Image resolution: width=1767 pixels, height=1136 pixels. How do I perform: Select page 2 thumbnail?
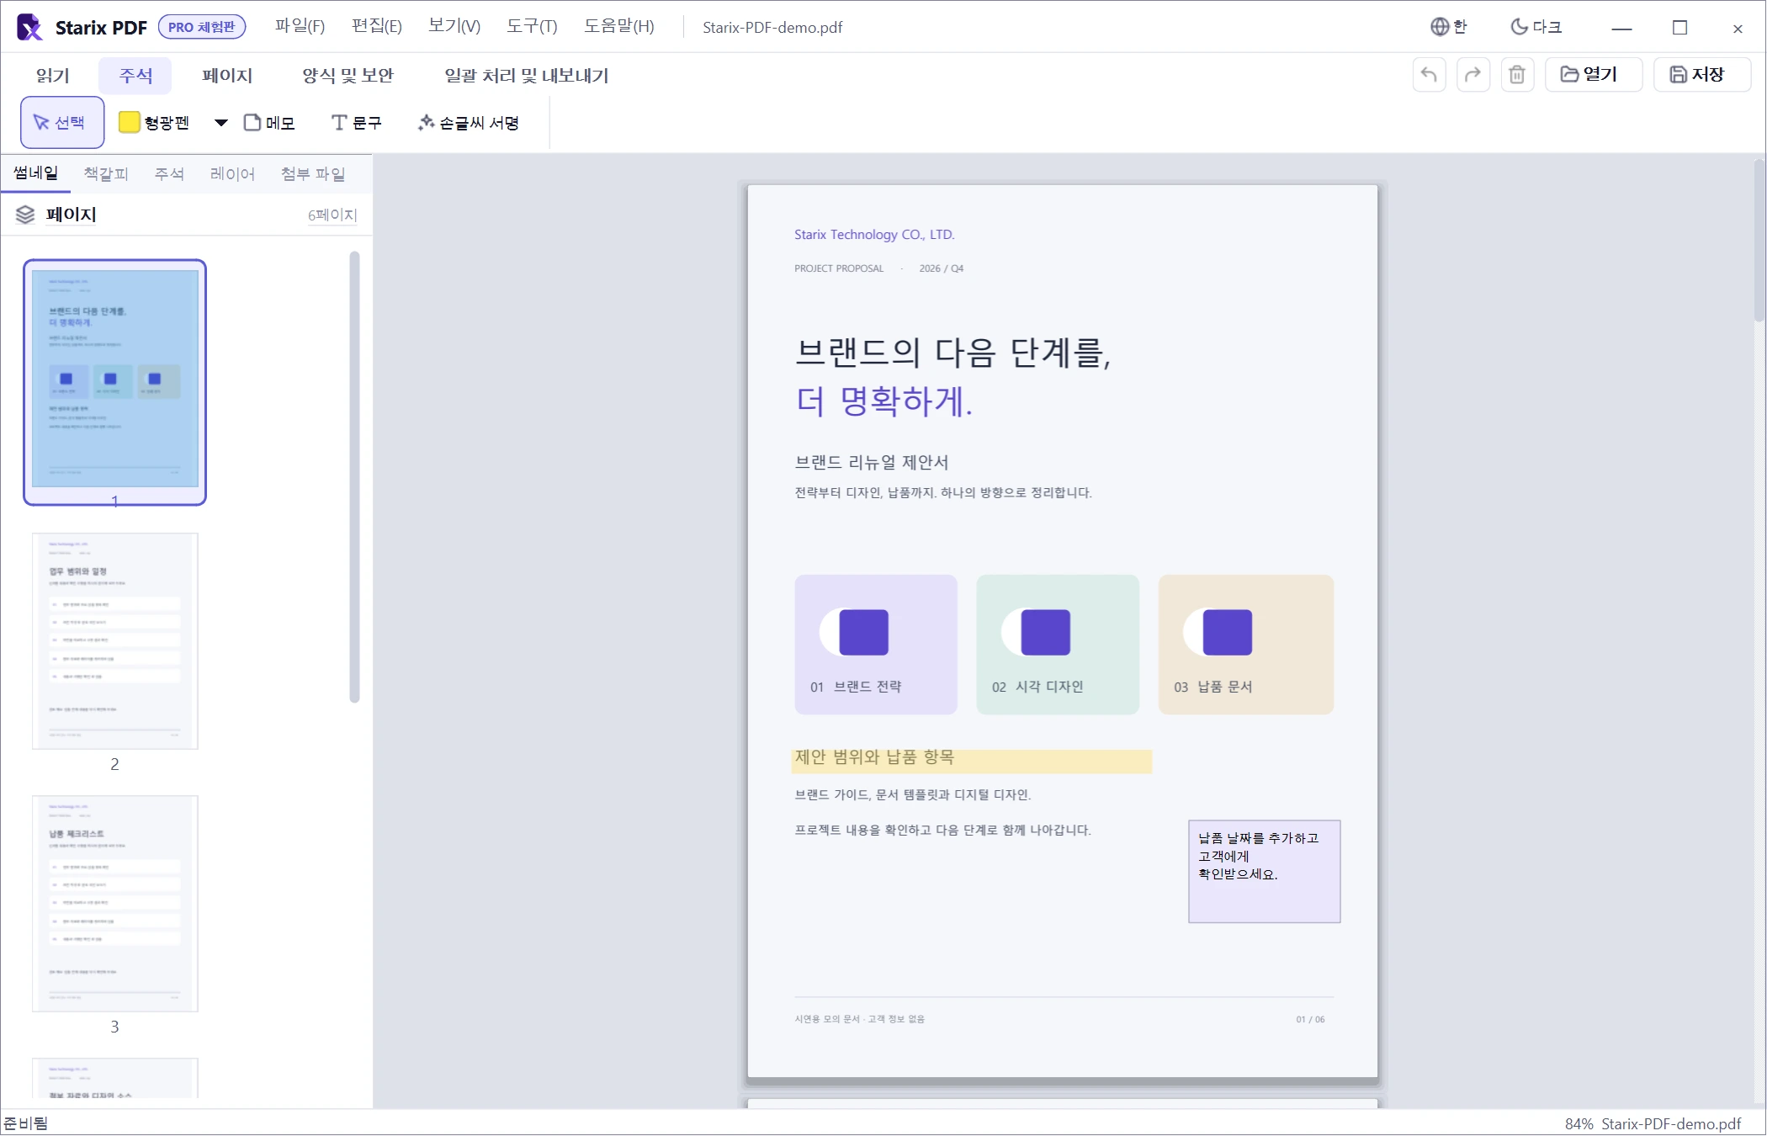click(x=114, y=641)
